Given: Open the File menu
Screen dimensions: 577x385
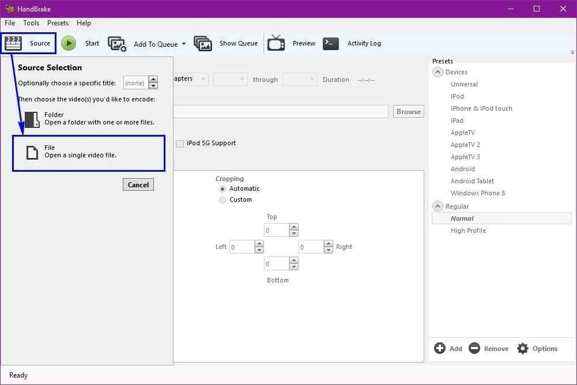Looking at the screenshot, I should point(10,23).
